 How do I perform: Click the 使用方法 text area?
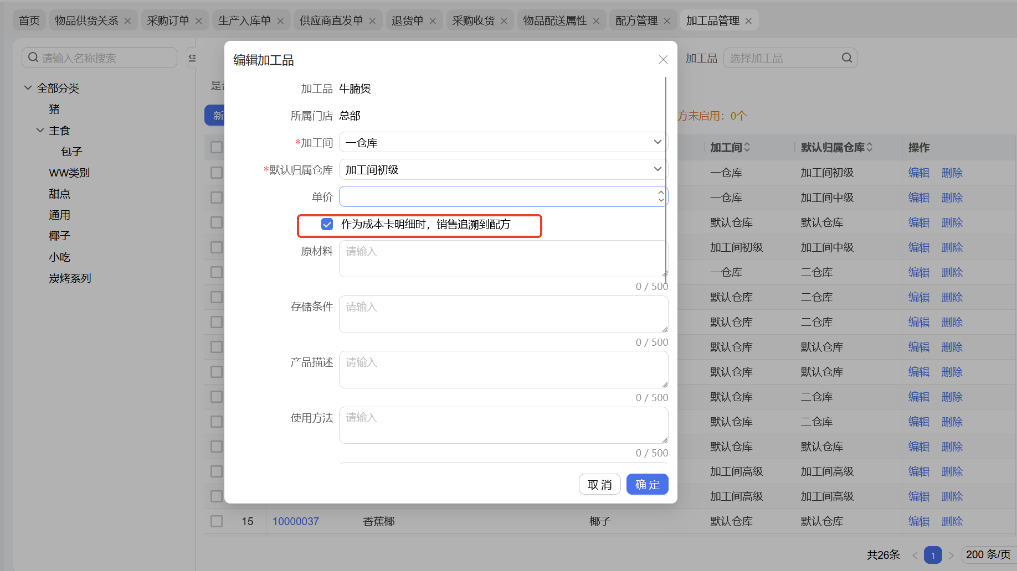(x=504, y=424)
